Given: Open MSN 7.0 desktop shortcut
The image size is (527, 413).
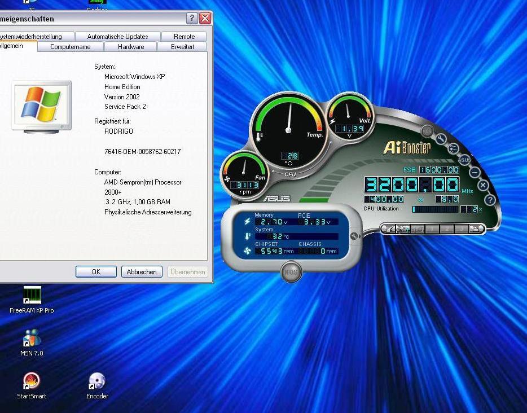Looking at the screenshot, I should 32,343.
